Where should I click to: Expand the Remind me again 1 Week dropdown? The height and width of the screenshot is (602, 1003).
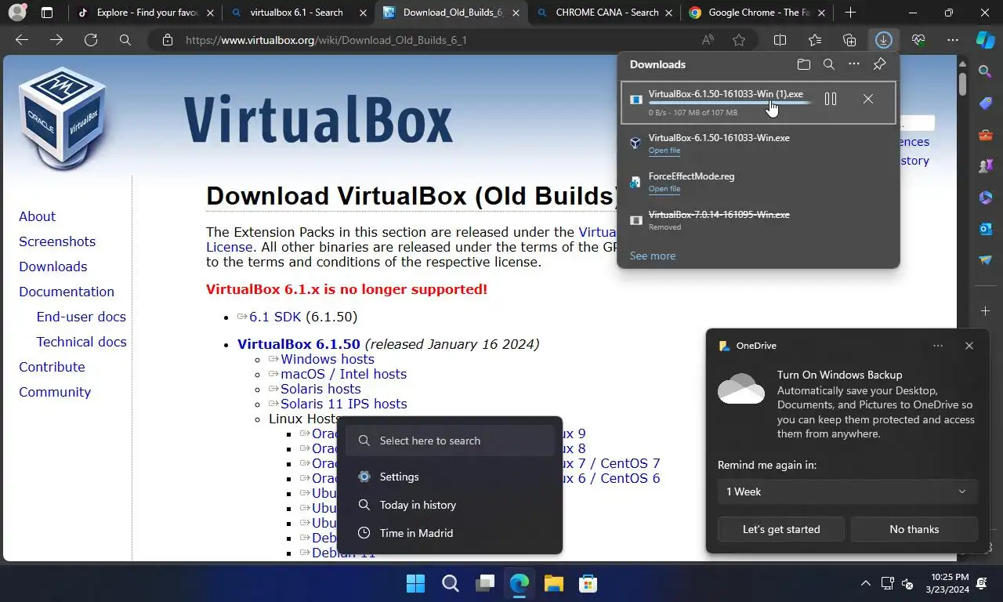(x=847, y=491)
